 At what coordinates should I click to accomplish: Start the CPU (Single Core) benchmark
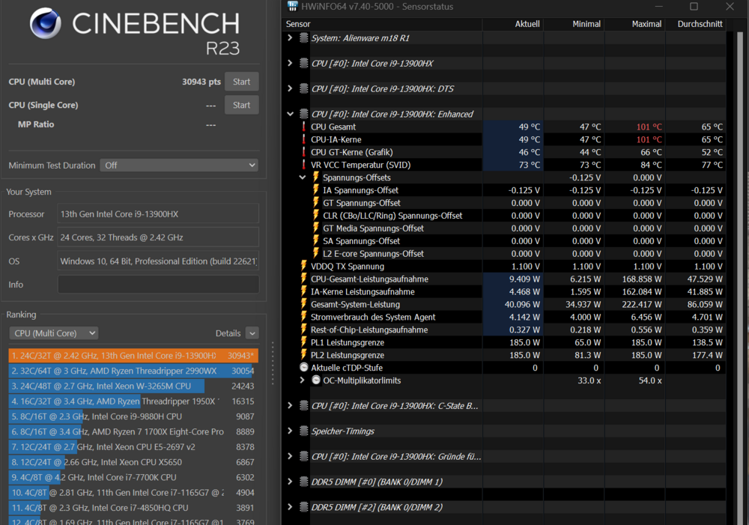[x=241, y=105]
